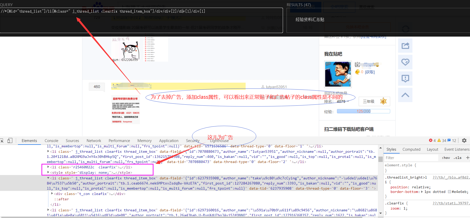Click the user avatar cartoon image
Screen dimensions: 470x218
[338, 74]
